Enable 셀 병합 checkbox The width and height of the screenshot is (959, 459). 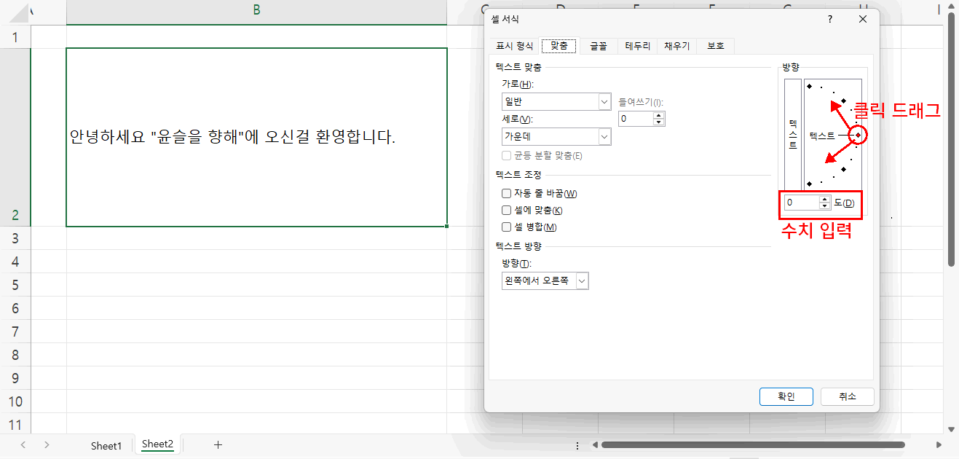point(506,227)
